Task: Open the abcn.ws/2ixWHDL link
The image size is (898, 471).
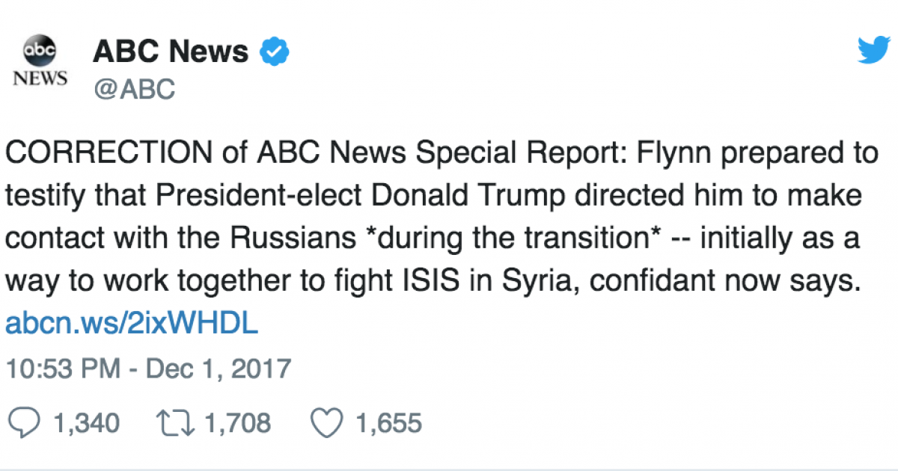Action: pos(132,322)
